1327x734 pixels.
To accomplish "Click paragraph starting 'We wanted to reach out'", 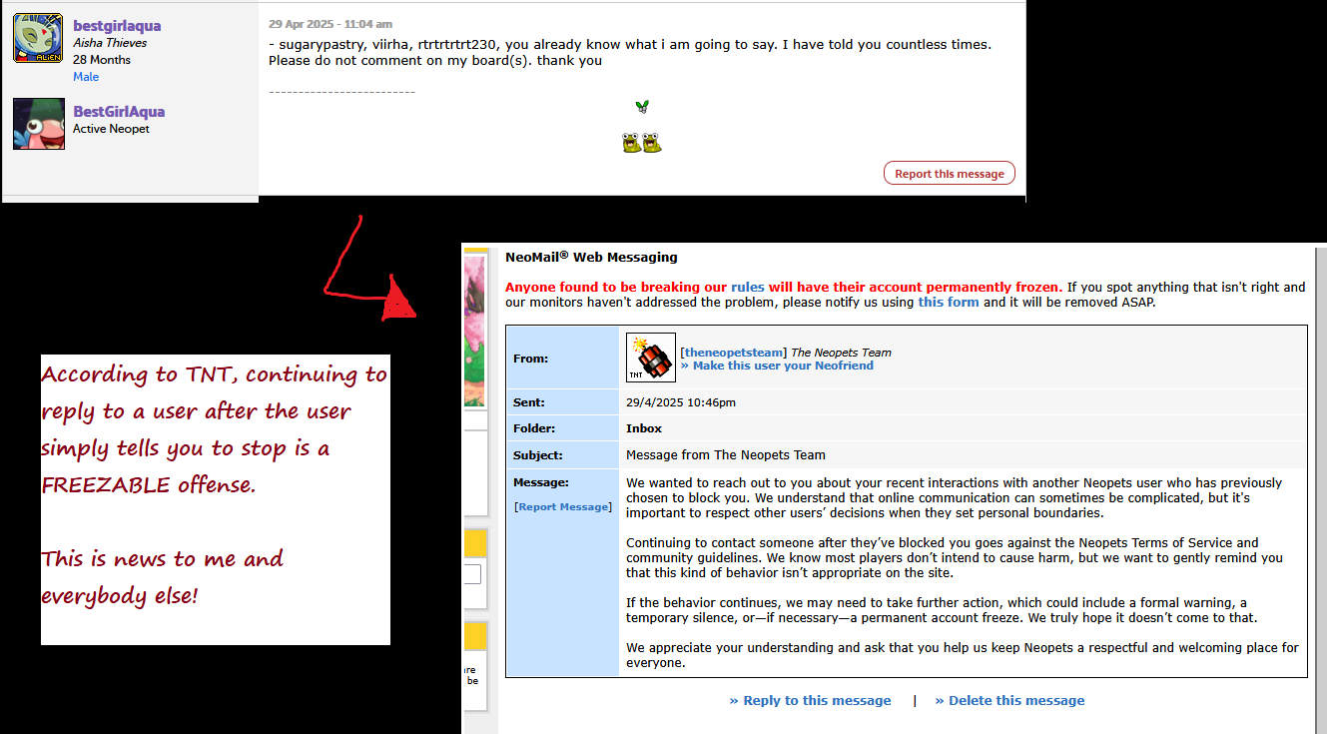I will pos(954,497).
